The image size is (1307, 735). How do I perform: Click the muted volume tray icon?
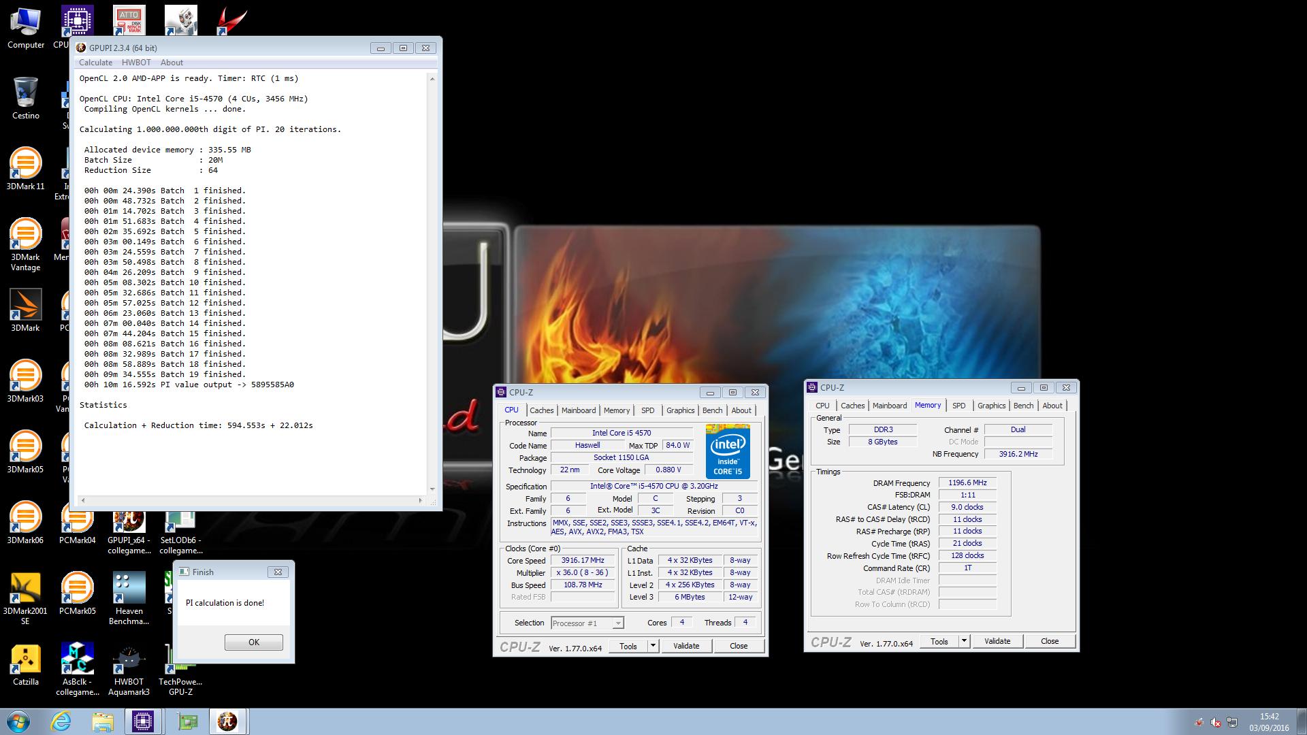pyautogui.click(x=1215, y=723)
